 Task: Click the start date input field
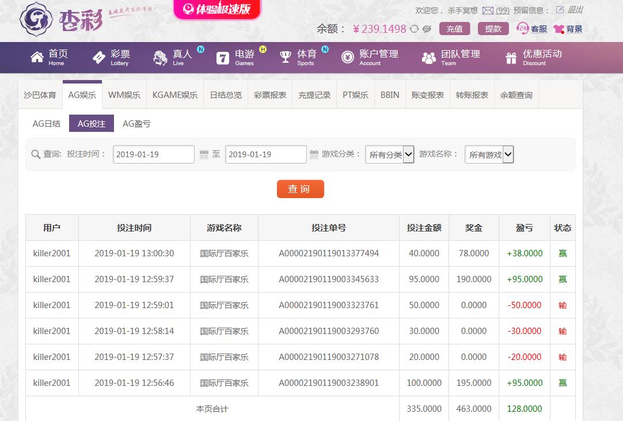coord(153,154)
